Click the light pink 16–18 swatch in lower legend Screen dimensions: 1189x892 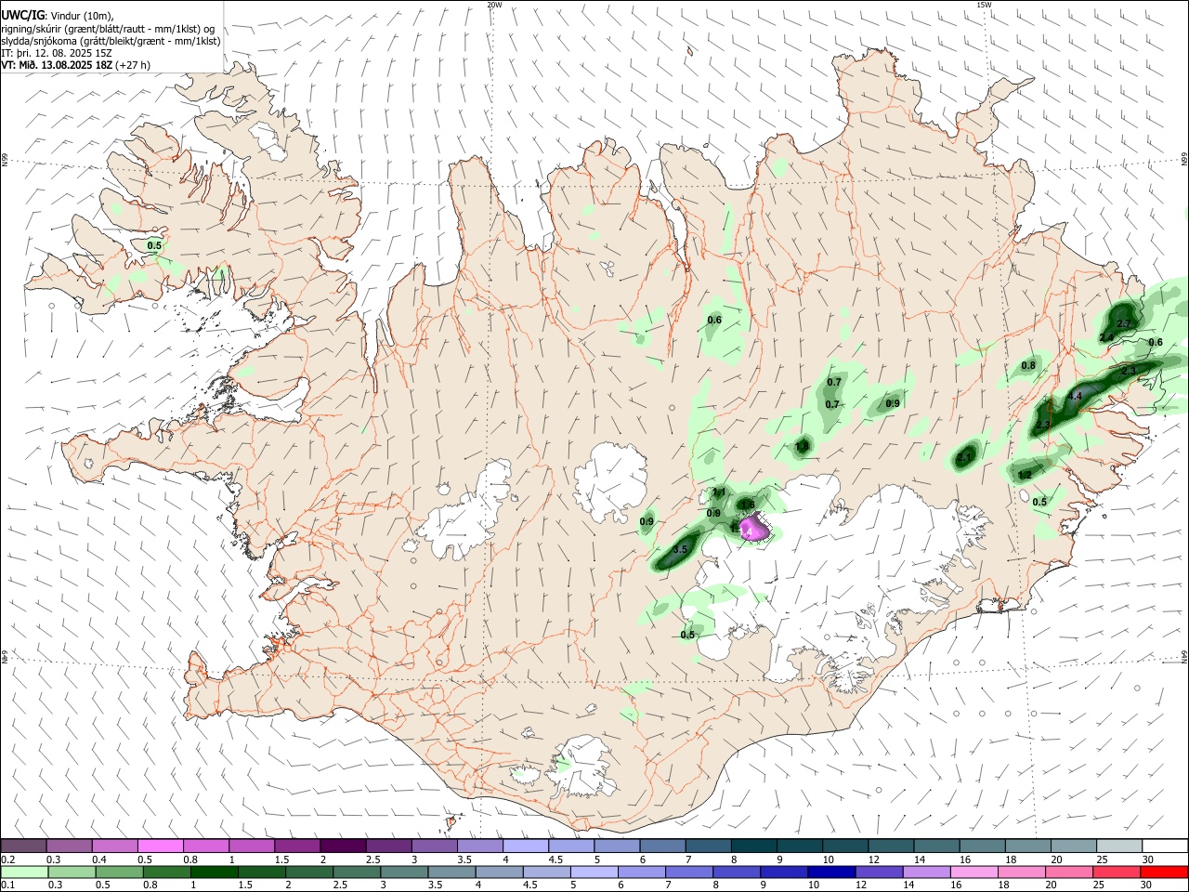tap(975, 872)
